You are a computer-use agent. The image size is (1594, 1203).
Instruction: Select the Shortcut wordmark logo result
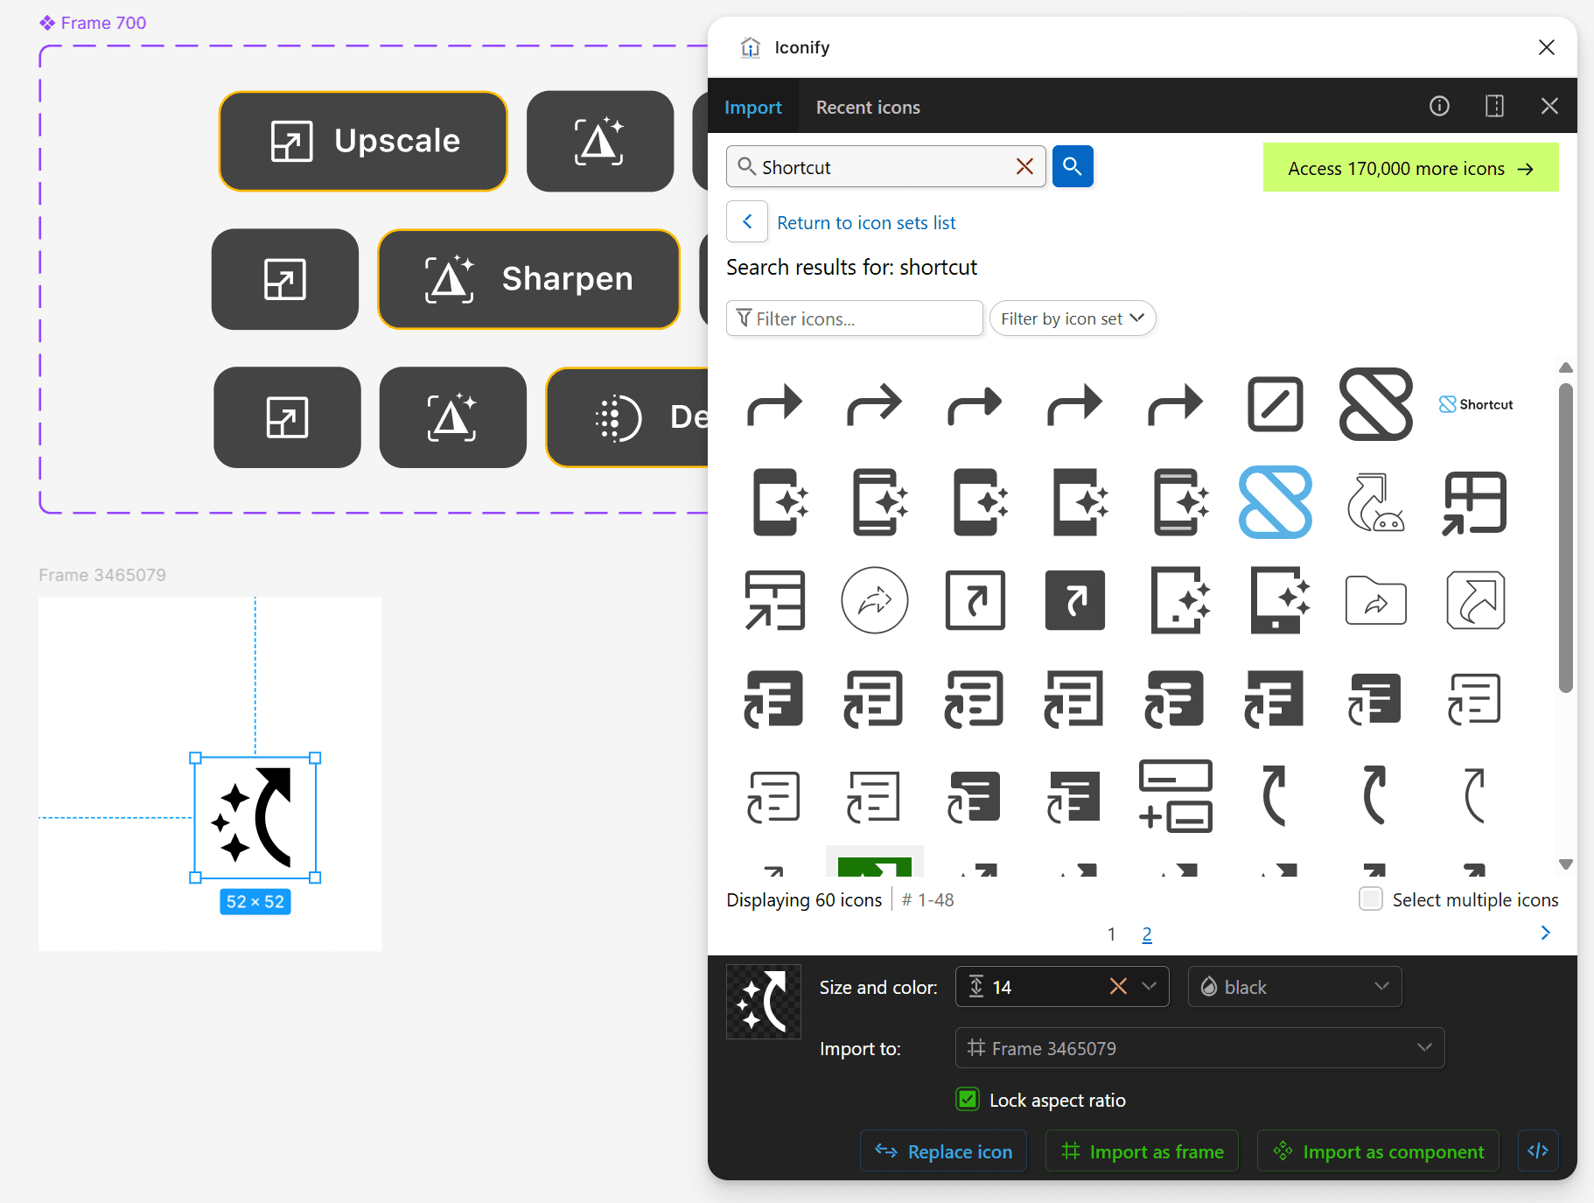1475,404
